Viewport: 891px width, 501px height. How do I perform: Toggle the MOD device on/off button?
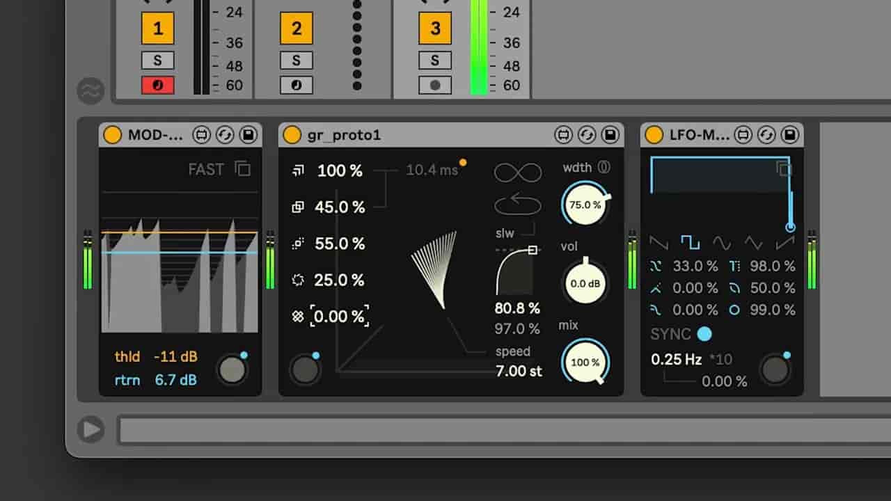112,134
